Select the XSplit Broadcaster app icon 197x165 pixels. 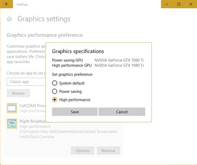[x=12, y=123]
